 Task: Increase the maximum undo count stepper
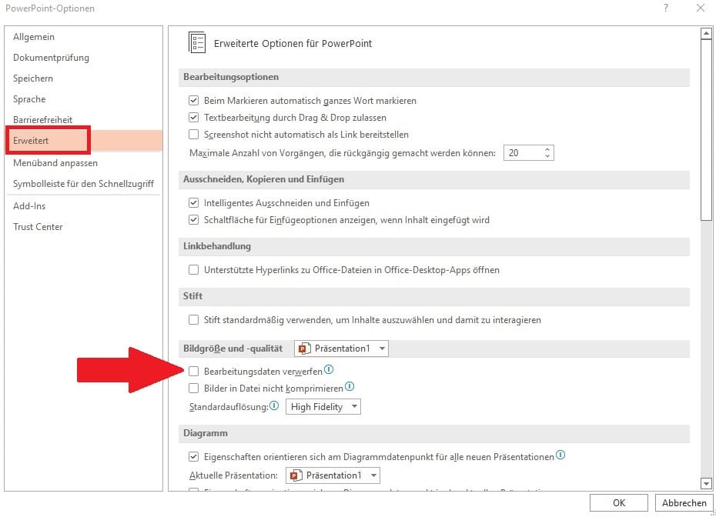547,148
